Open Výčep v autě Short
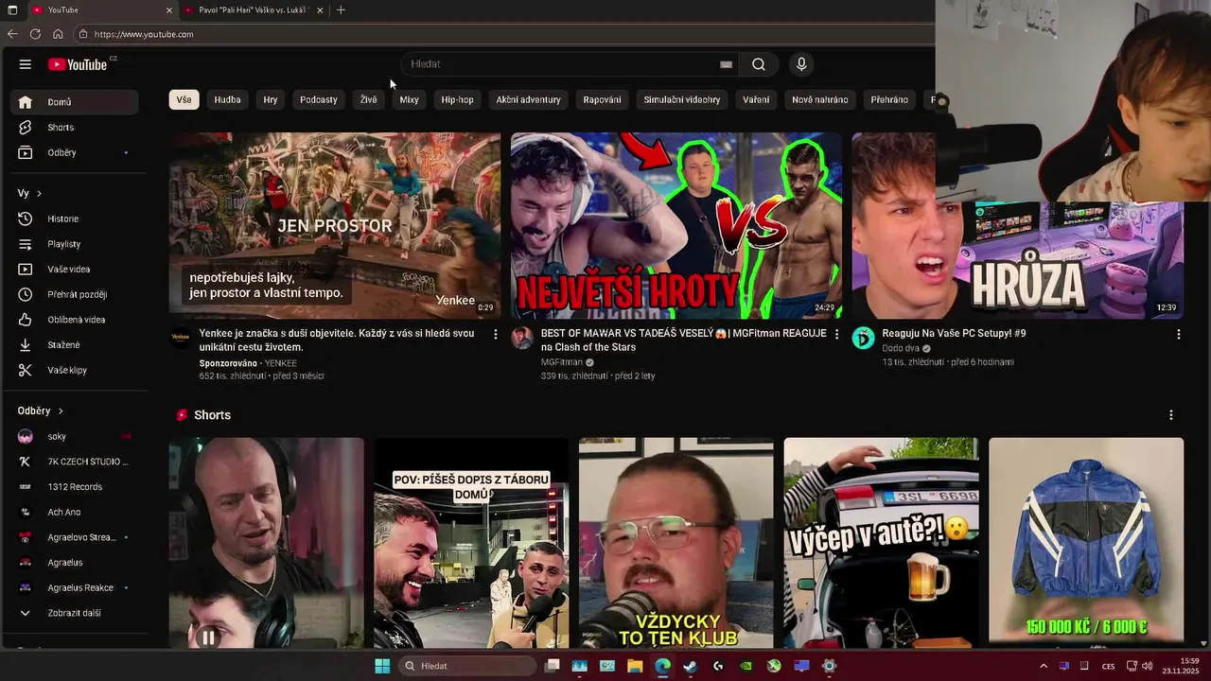Screen dimensions: 1211x681 [x=881, y=542]
